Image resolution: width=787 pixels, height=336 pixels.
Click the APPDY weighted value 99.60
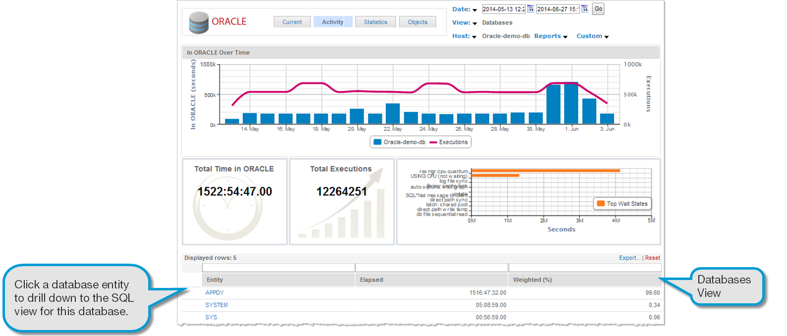point(653,293)
